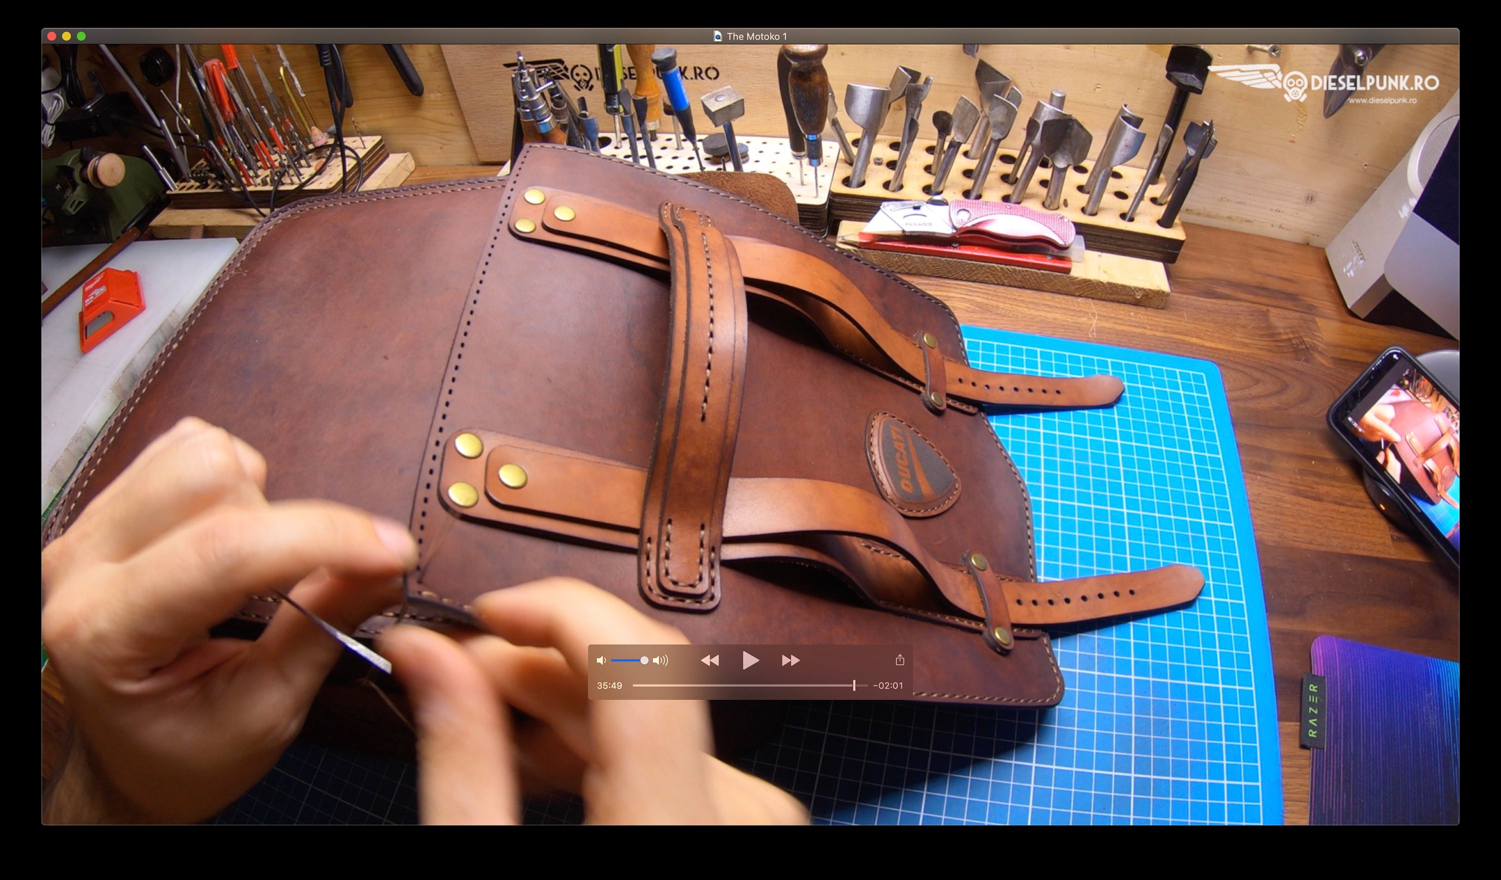Click the "The Motoko 1" window title

(757, 36)
